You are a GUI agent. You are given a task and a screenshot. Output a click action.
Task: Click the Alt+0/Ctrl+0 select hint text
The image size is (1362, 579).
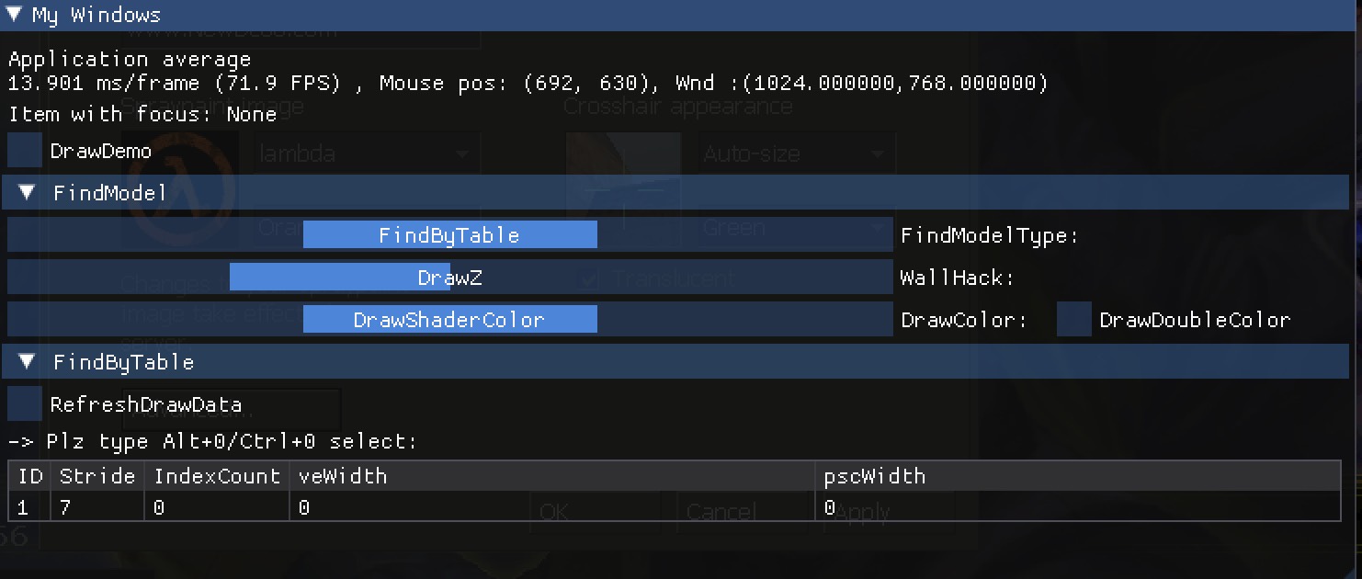point(212,441)
